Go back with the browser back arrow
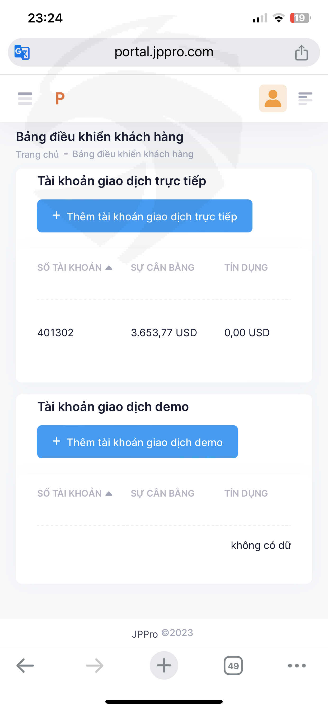 tap(25, 666)
